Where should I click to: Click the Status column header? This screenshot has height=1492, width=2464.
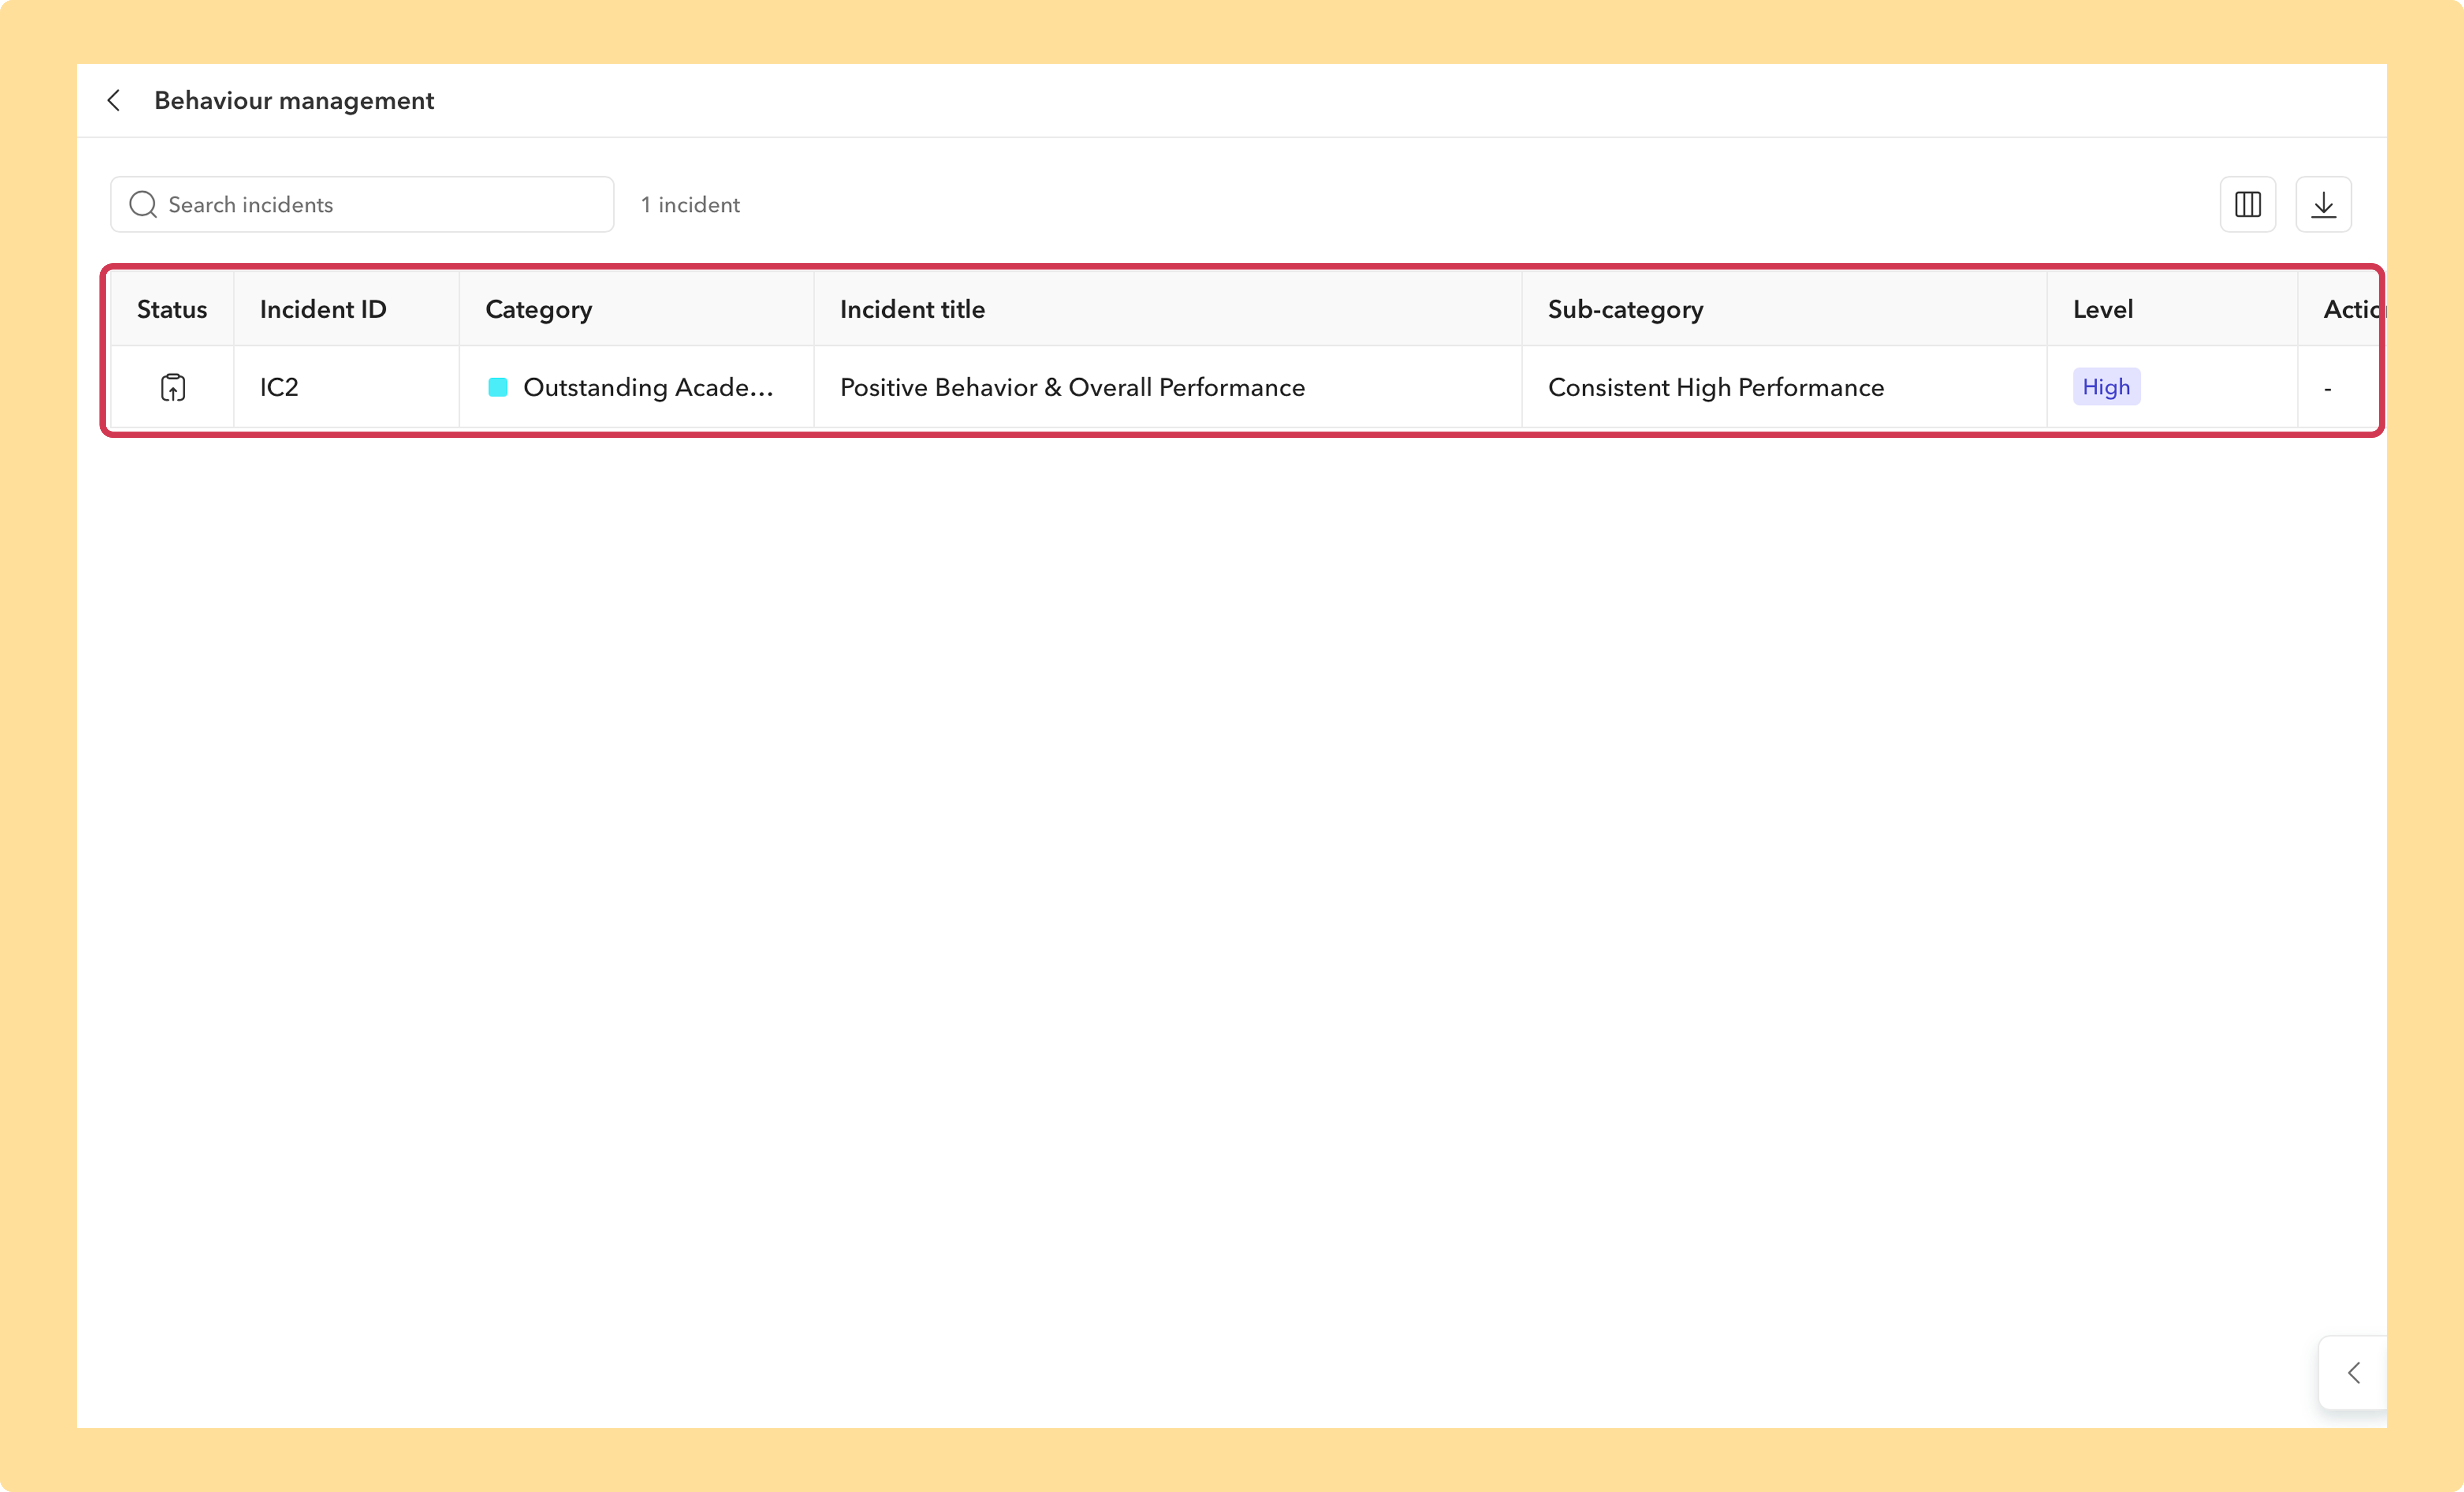point(172,309)
